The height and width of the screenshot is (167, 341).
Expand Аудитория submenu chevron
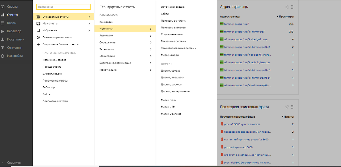coord(151,36)
